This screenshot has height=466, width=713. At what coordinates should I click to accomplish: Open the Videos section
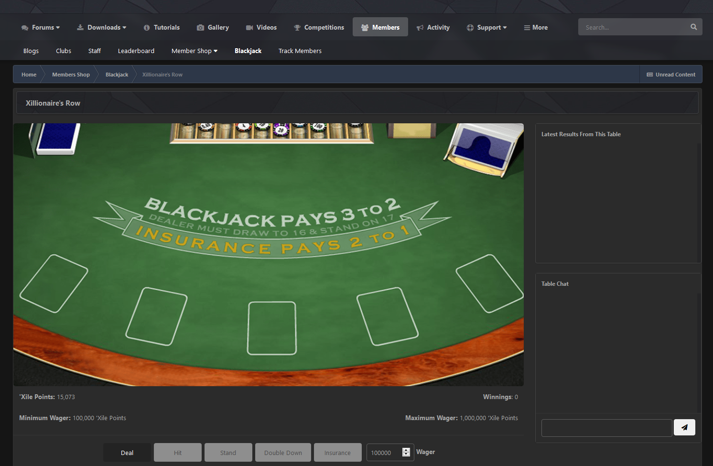point(261,27)
